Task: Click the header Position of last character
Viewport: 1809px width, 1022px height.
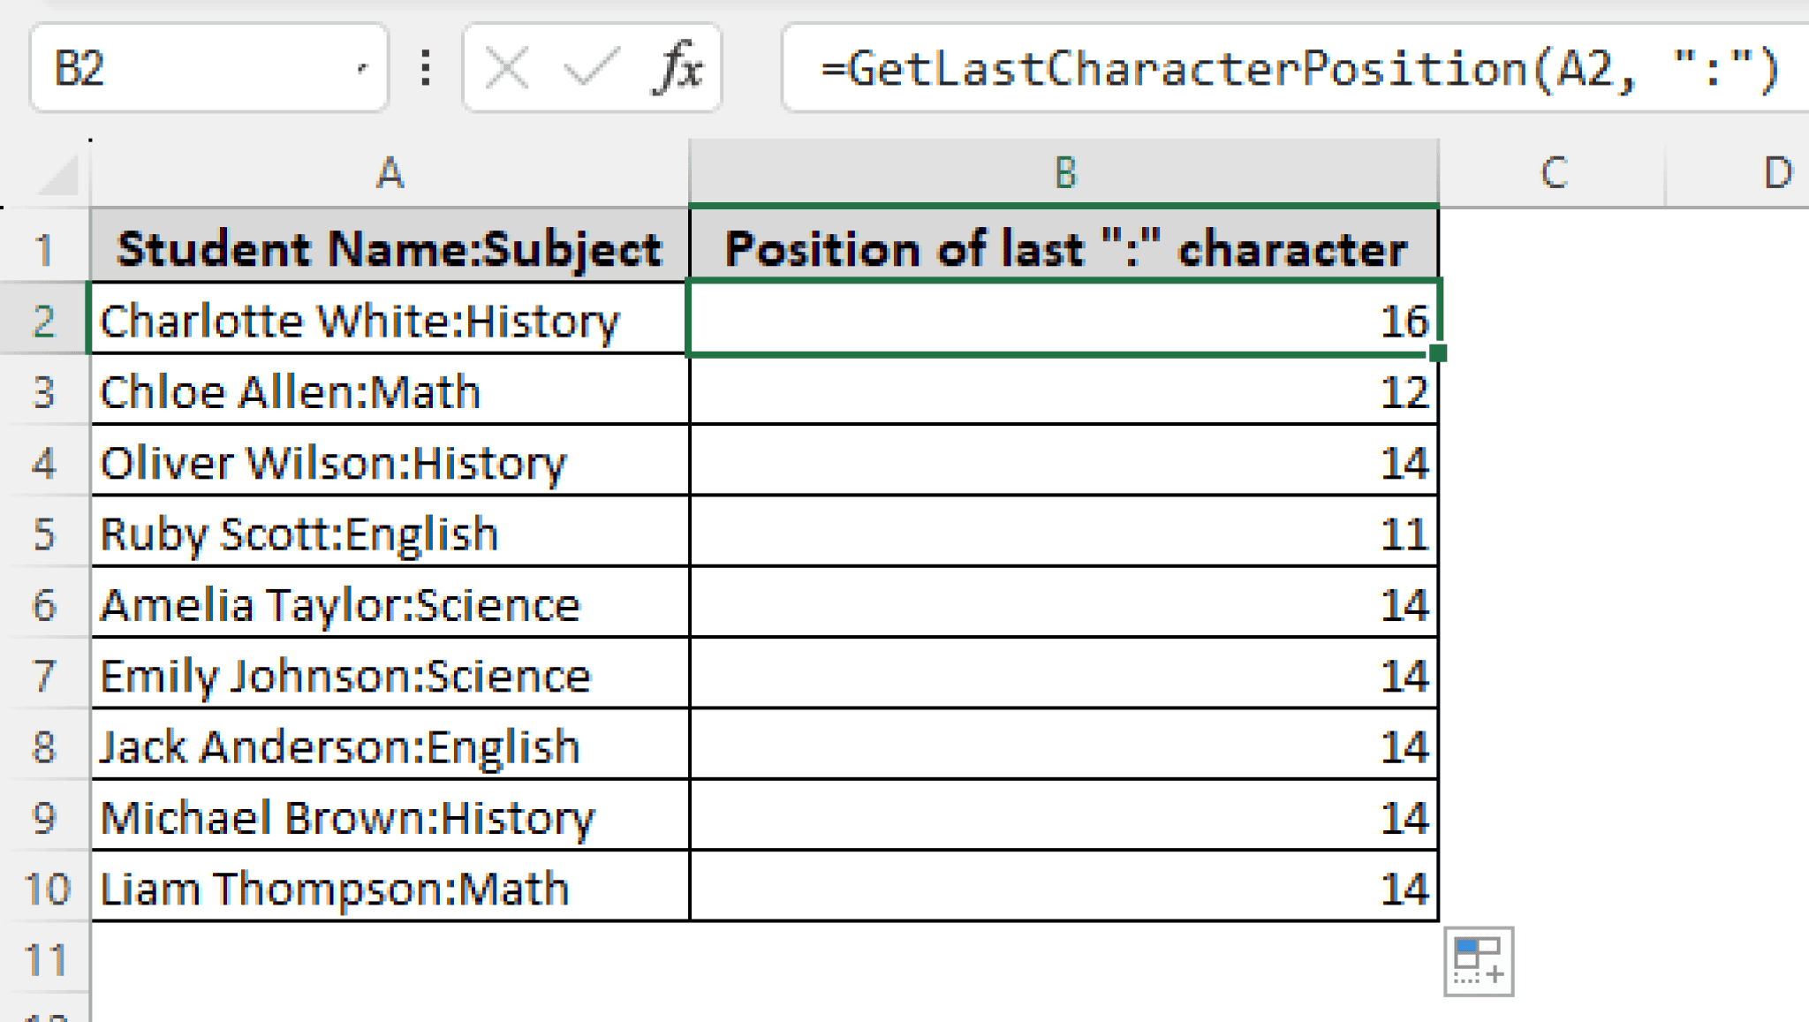Action: coord(1064,248)
